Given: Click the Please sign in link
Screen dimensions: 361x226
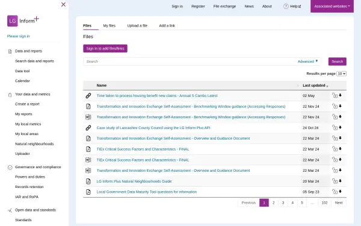Looking at the screenshot, I should [x=19, y=36].
